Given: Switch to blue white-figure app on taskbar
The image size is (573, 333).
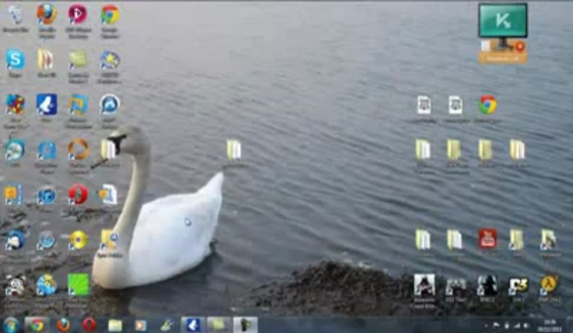Looking at the screenshot, I should point(193,325).
